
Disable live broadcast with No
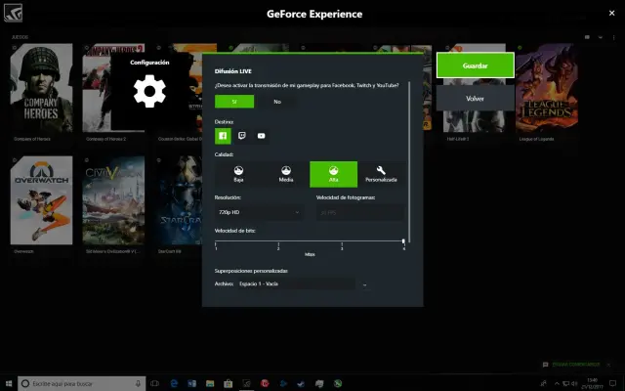[x=277, y=102]
